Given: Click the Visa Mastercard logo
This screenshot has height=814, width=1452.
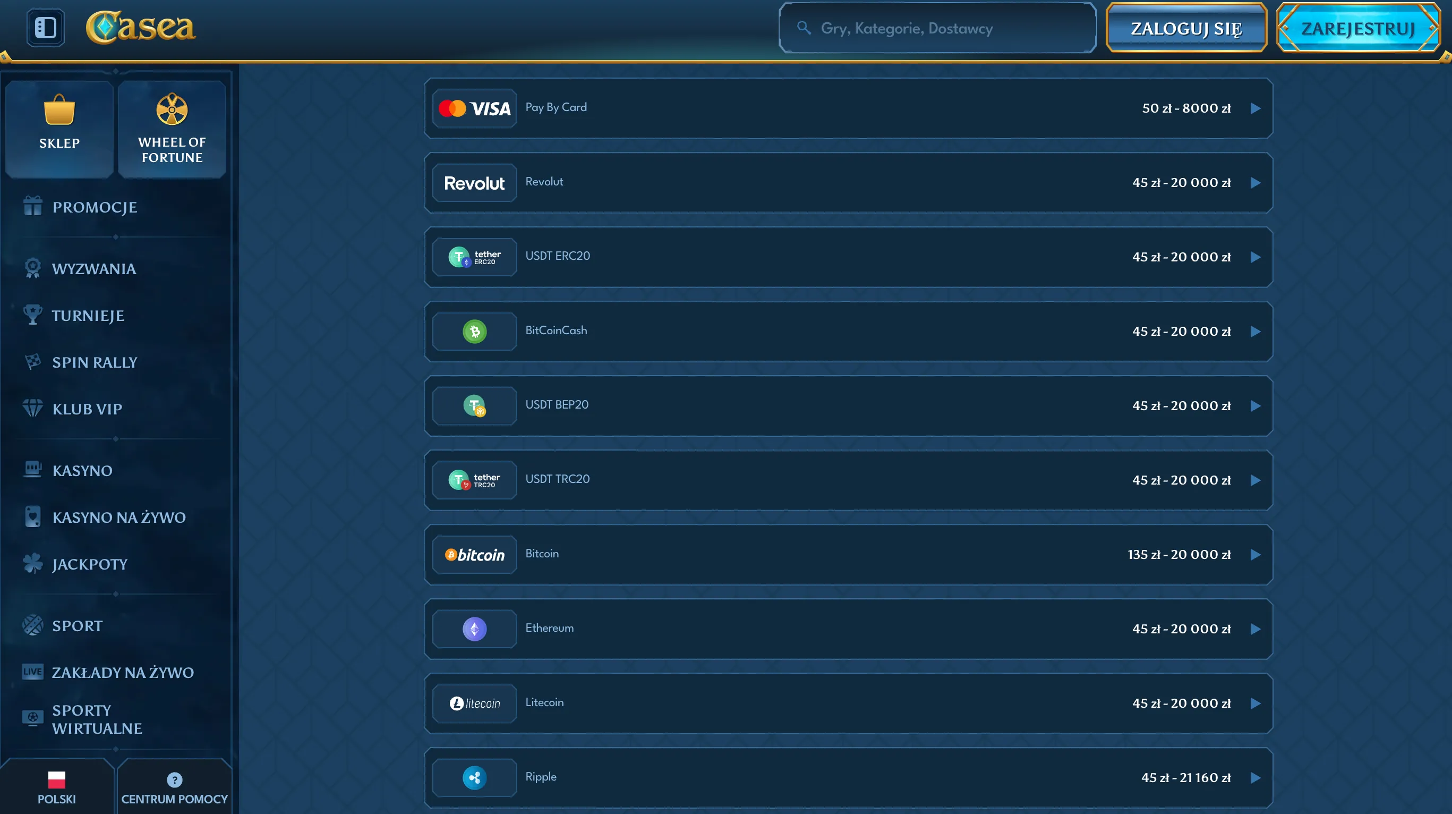Looking at the screenshot, I should point(475,108).
